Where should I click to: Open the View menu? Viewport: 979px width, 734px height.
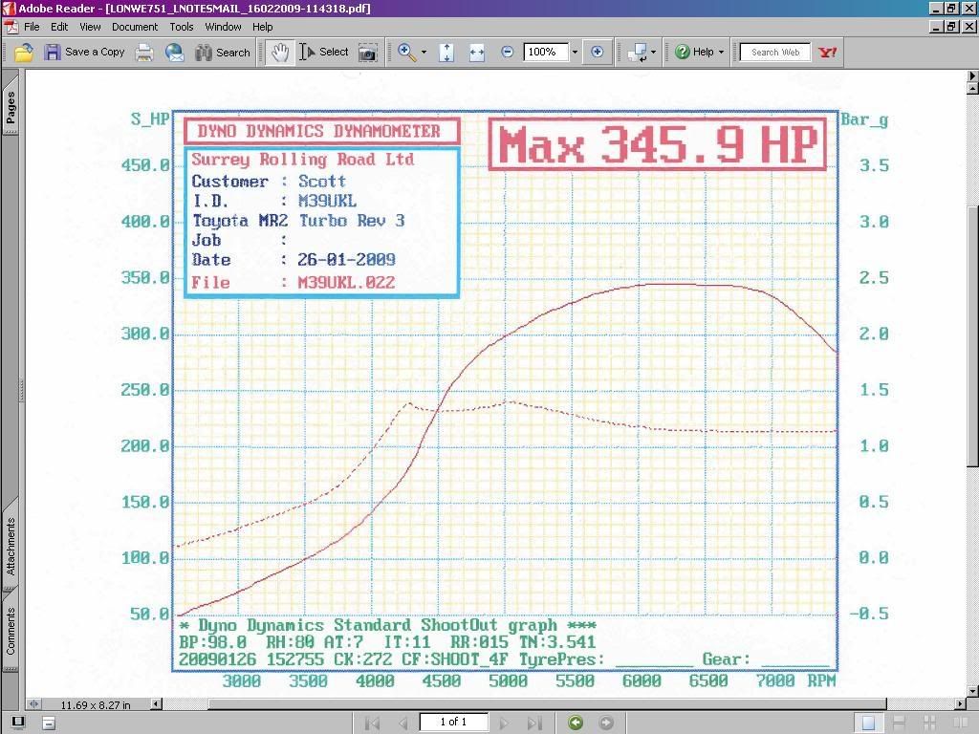[x=90, y=27]
